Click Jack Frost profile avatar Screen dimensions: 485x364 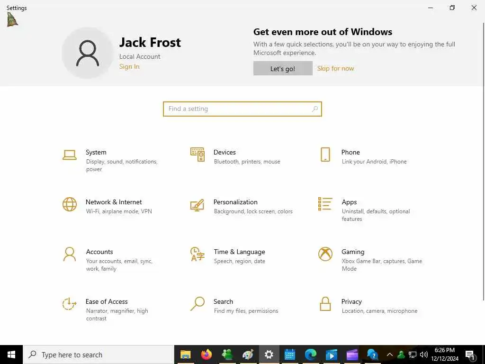(x=88, y=53)
